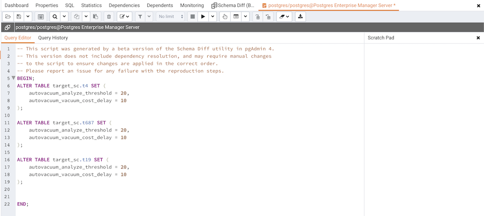Screen dimensions: 484x216
Task: Click the connection status link icon
Action: coord(8,27)
